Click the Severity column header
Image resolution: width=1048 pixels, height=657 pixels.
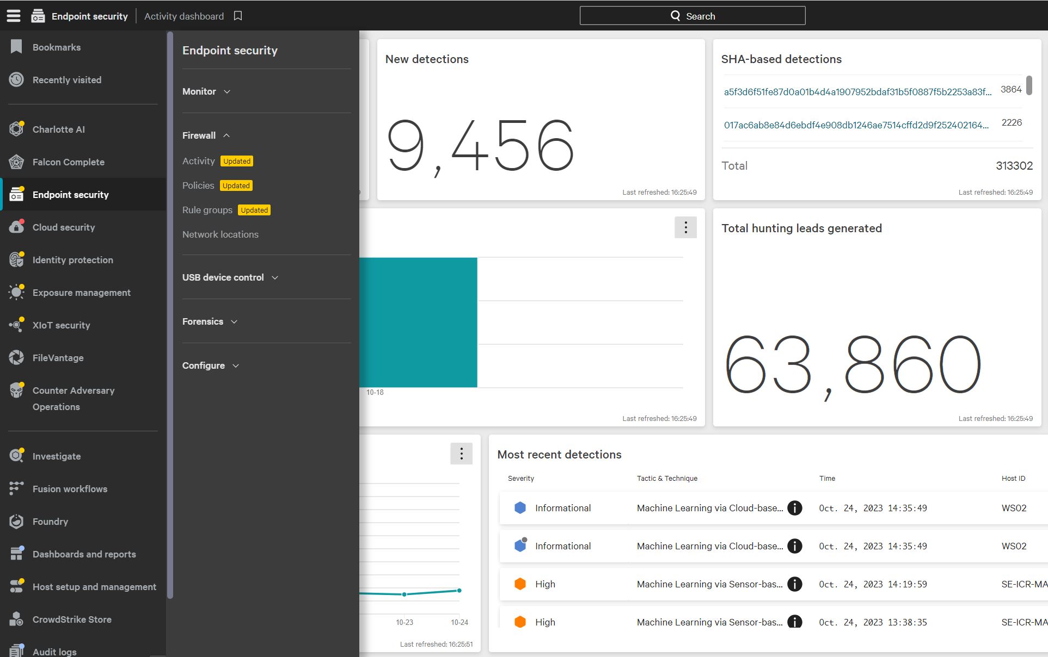tap(521, 478)
